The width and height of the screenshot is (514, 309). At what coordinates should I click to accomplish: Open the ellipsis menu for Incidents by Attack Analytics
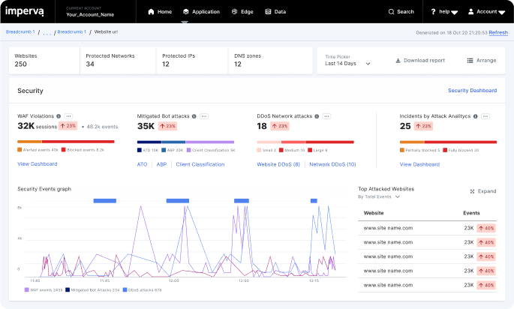[x=485, y=116]
